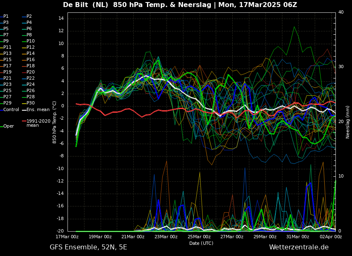Select the P4 legend label
The width and height of the screenshot is (352, 256).
coord(27,23)
